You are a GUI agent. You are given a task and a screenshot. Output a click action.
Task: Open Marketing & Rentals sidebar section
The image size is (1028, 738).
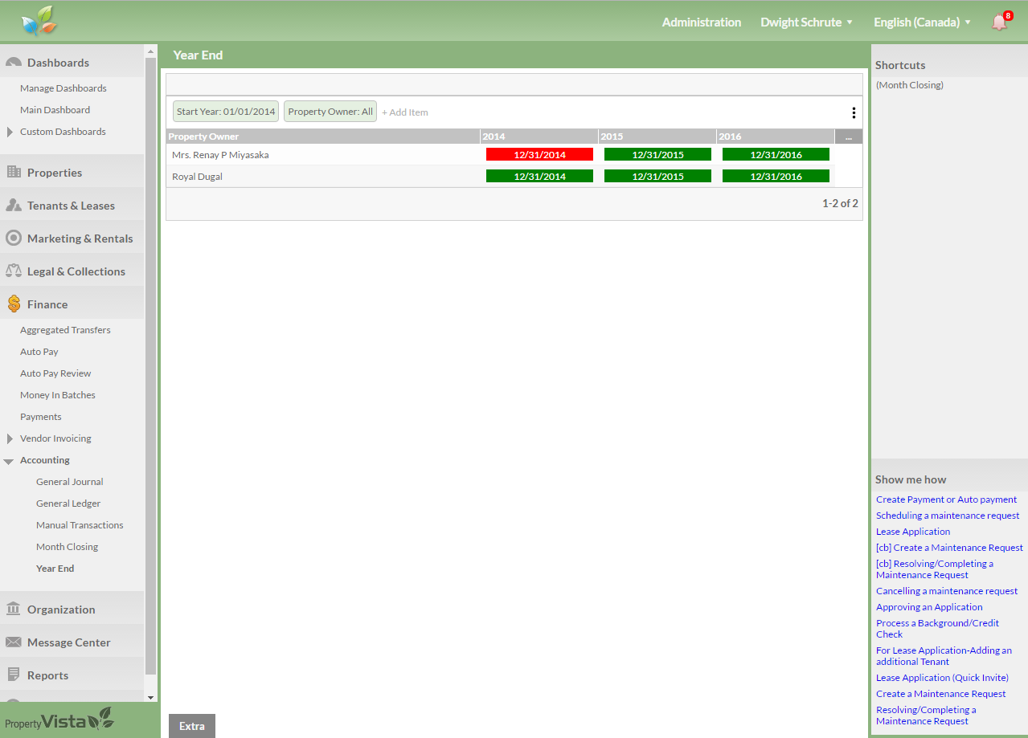point(80,239)
